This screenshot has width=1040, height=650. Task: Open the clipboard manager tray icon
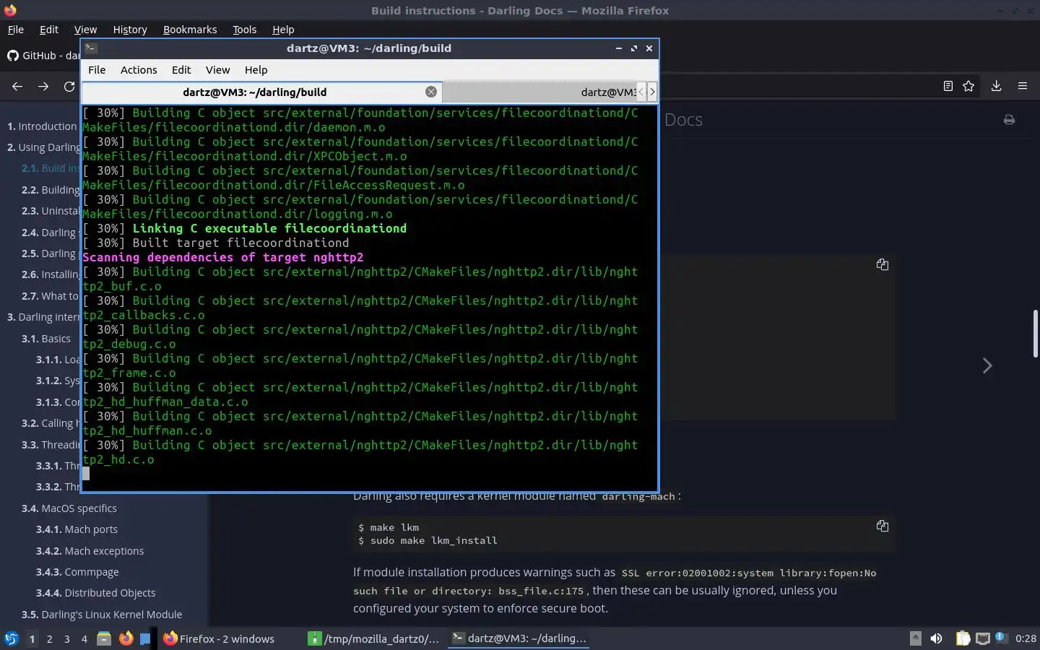963,638
